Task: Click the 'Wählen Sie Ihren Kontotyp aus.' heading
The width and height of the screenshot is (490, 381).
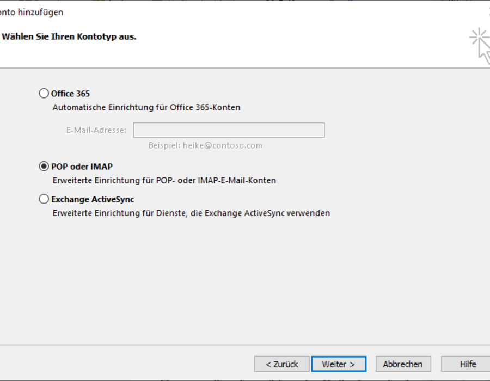Action: [69, 36]
